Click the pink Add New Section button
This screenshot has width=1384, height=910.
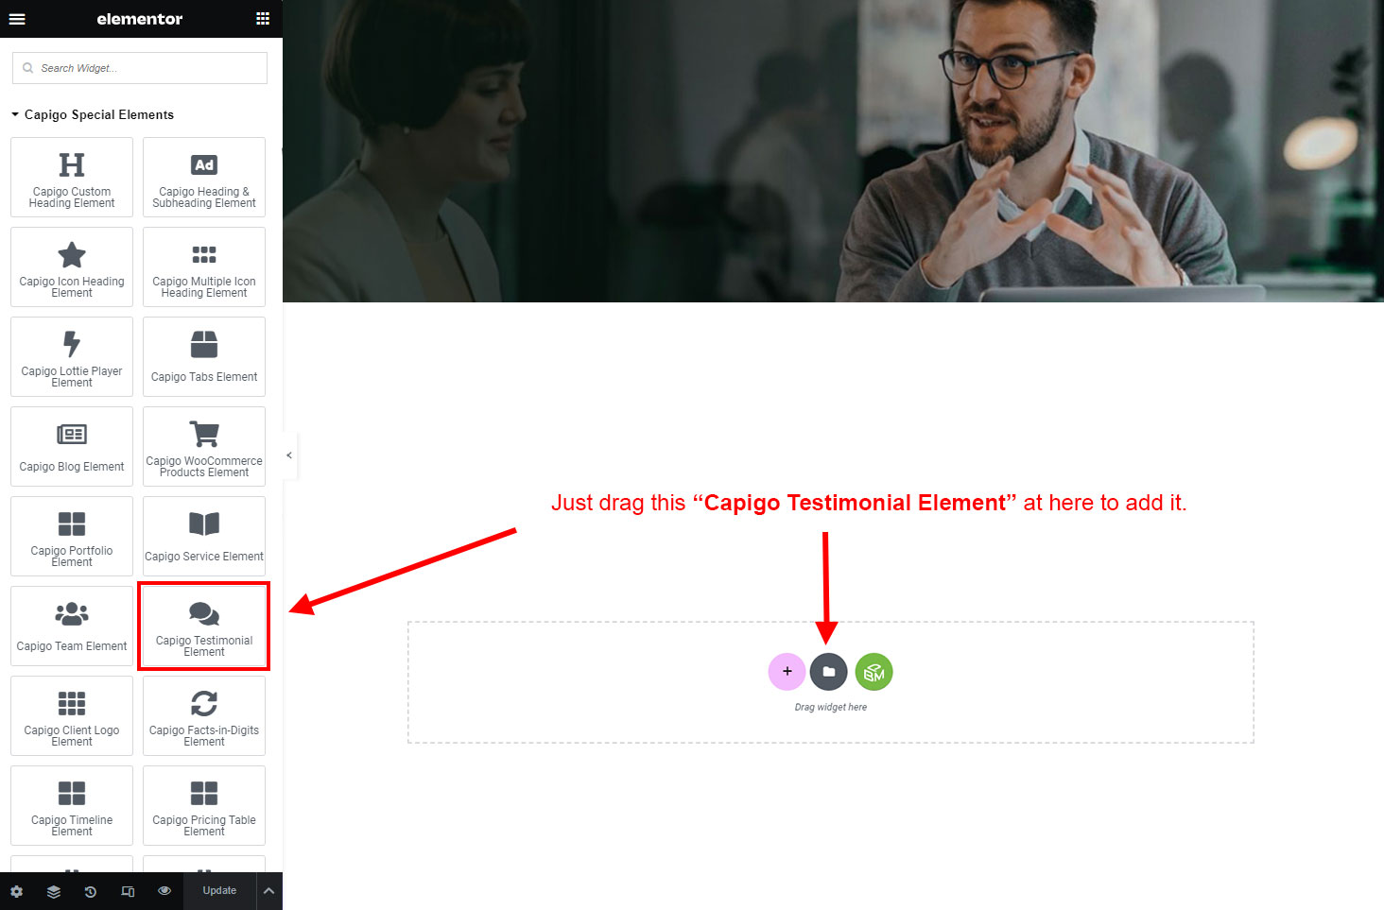(787, 672)
